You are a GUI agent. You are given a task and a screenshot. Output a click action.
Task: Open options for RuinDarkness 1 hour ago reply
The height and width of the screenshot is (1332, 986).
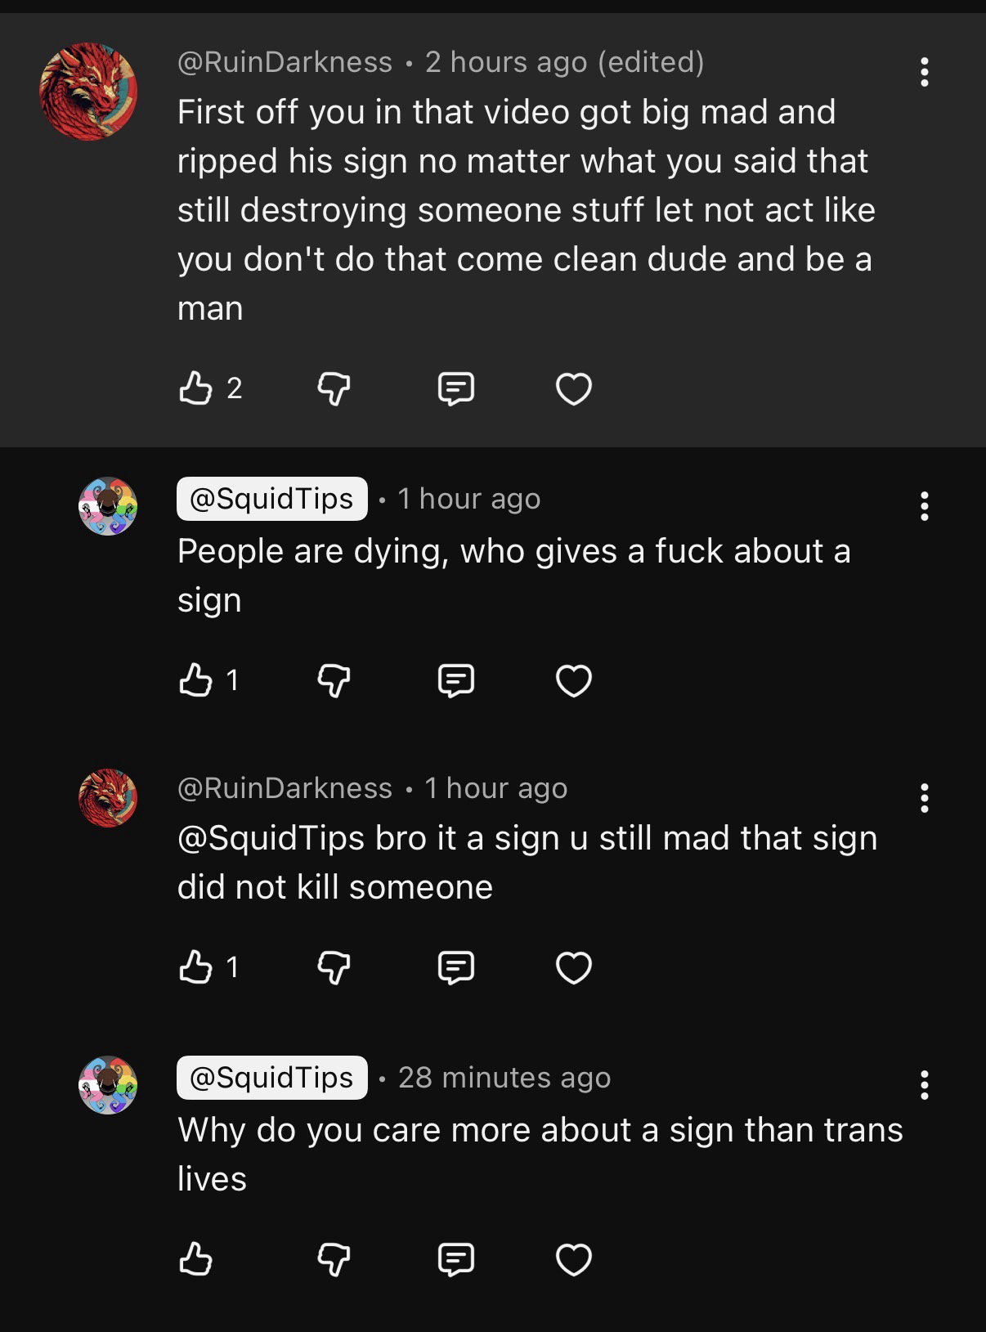(x=924, y=797)
